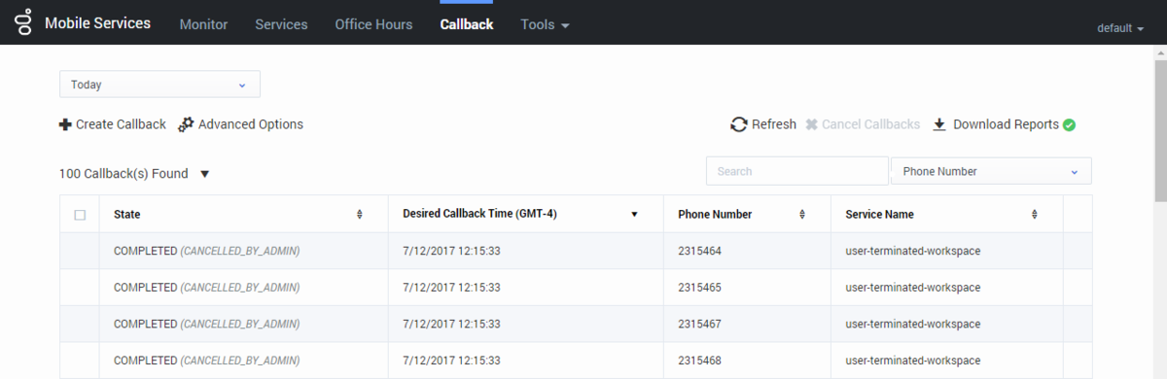
Task: Click phone number 2315465
Action: click(x=700, y=288)
